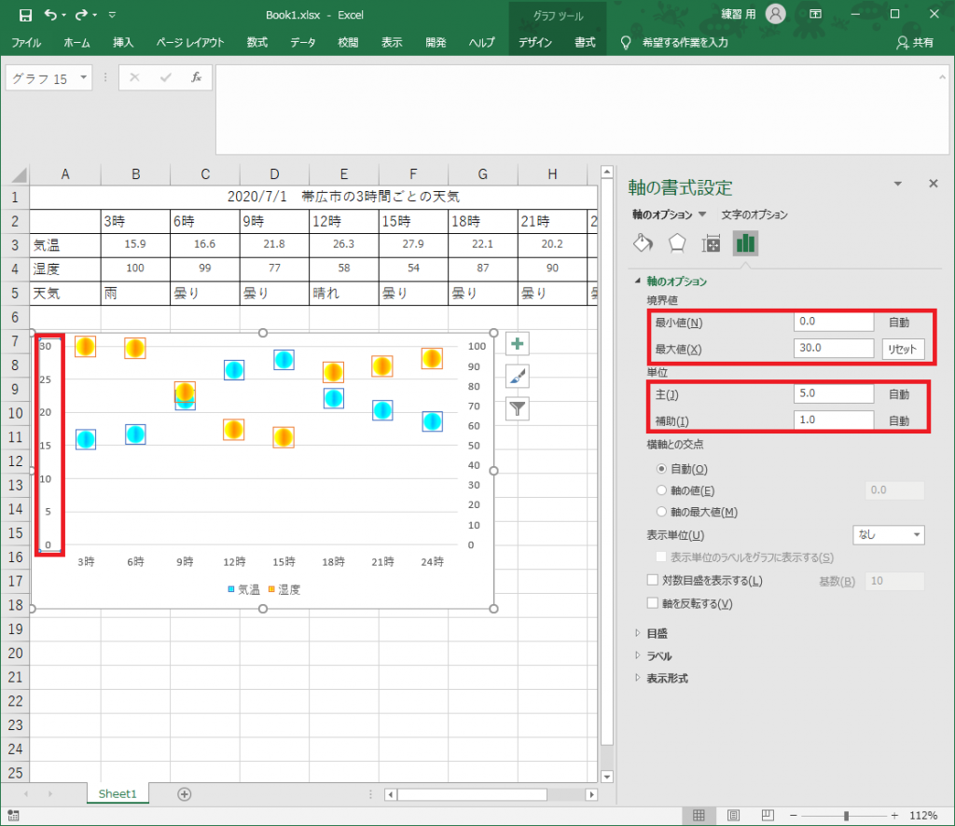
Task: Click the zoom slider handle
Action: (x=846, y=815)
